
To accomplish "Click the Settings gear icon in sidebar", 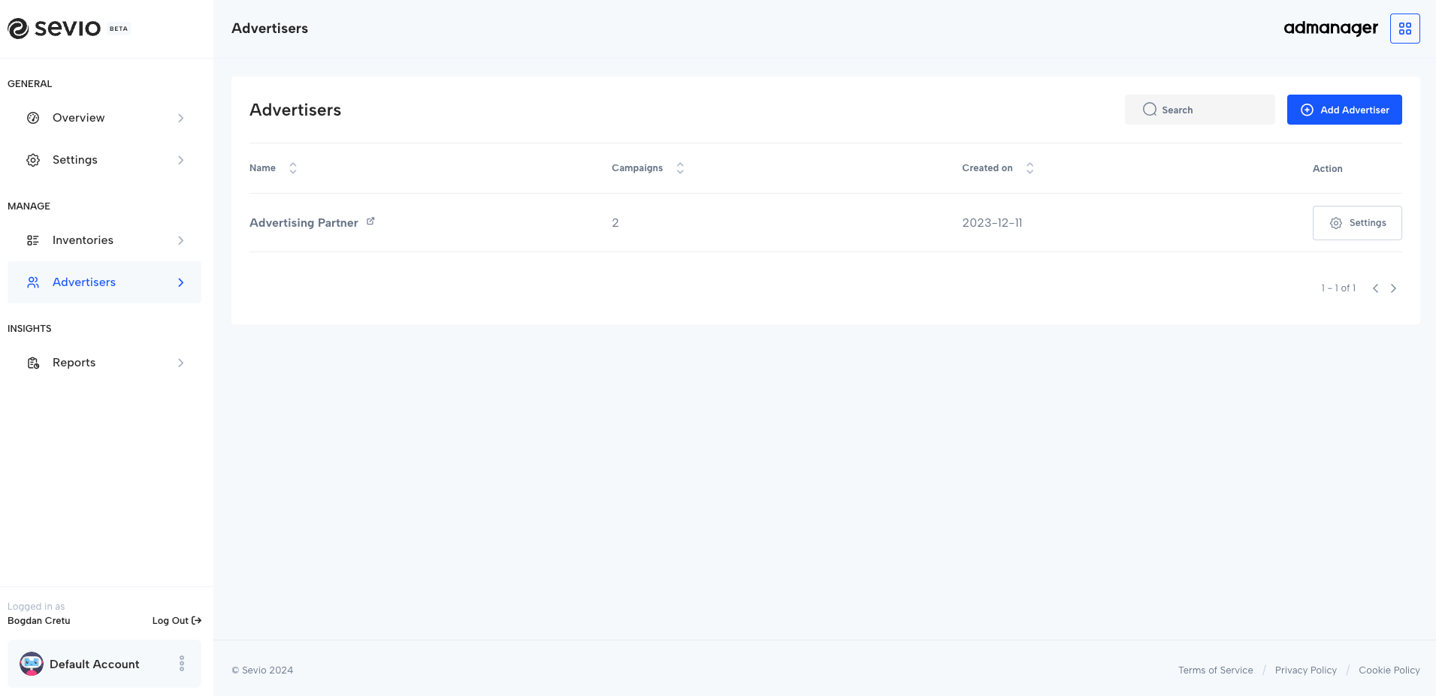I will pyautogui.click(x=32, y=159).
